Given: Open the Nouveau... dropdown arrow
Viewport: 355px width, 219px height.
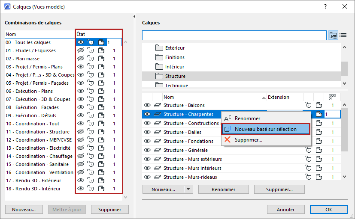Looking at the screenshot, I should click(x=188, y=189).
